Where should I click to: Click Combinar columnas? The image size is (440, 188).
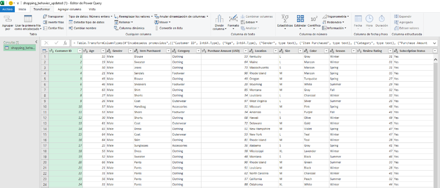coord(257,17)
